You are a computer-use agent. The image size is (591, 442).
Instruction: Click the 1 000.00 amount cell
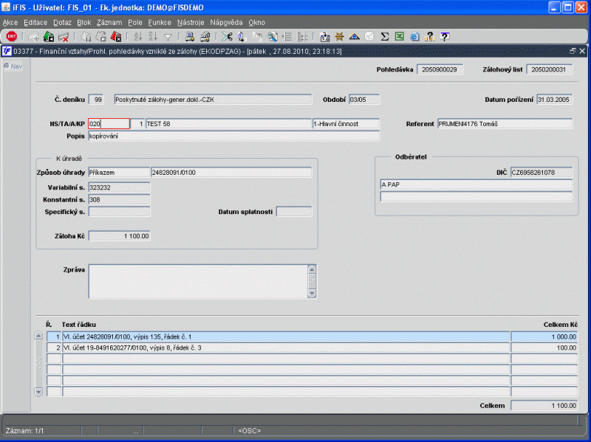click(544, 336)
